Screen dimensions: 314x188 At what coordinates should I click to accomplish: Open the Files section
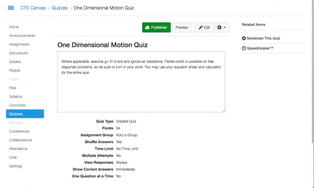pos(13,88)
